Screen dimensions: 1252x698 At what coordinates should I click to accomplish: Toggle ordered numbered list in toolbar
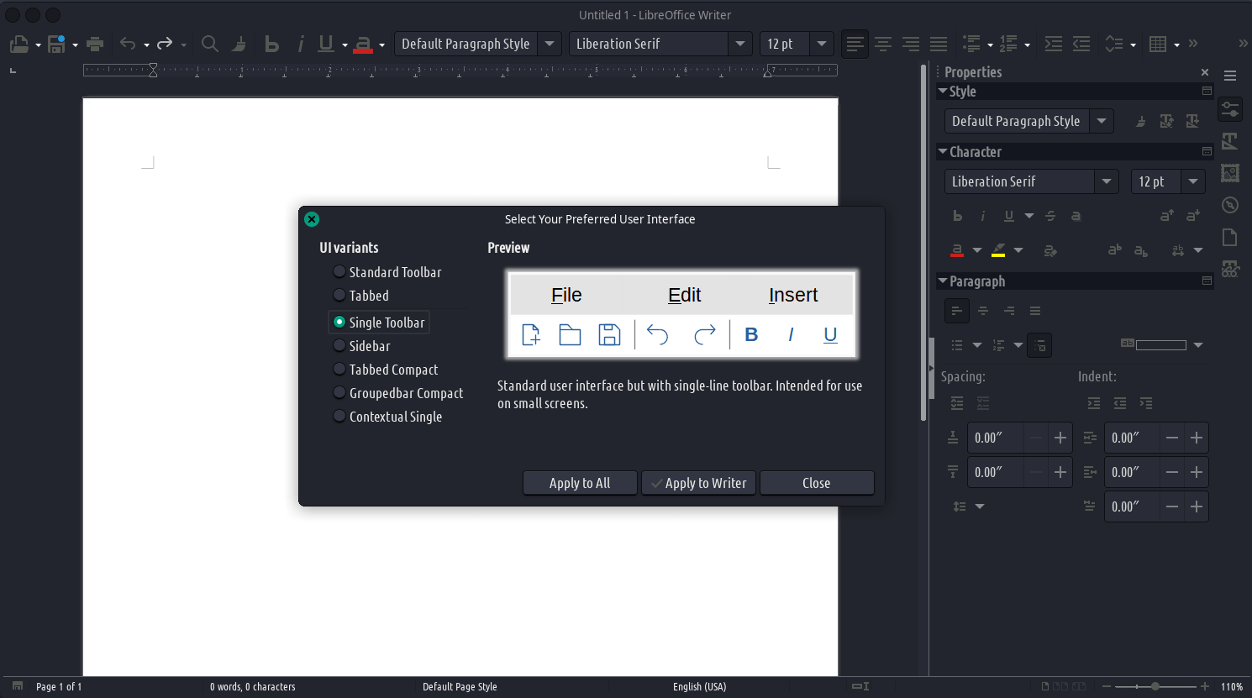[x=1009, y=44]
